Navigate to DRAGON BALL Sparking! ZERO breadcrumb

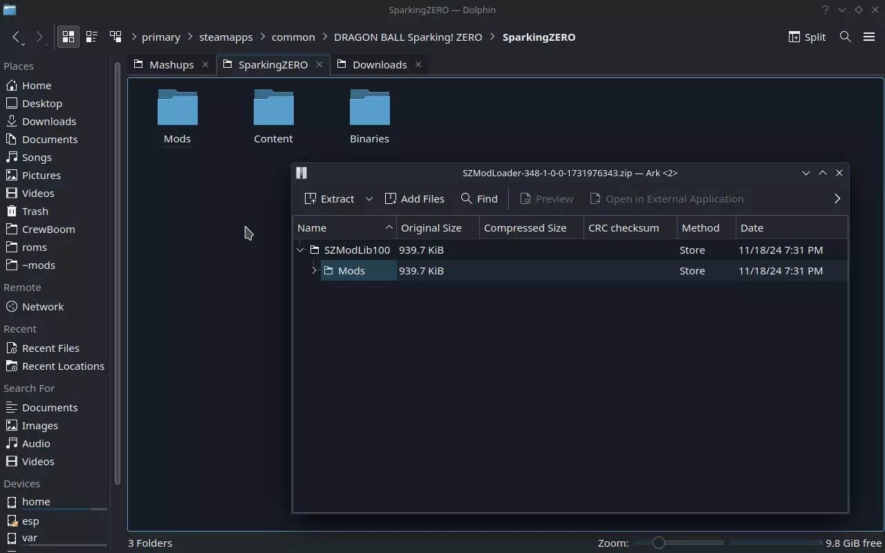tap(408, 37)
